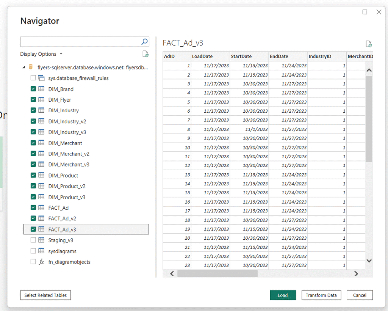Click the table icon next to FACT_Ad_v3
This screenshot has height=311, width=388.
pyautogui.click(x=41, y=229)
